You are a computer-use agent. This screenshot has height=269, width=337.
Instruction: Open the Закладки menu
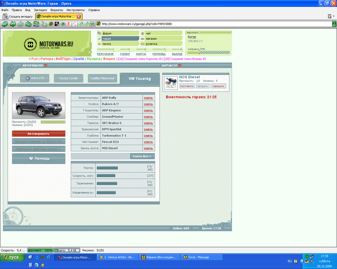pyautogui.click(x=41, y=10)
